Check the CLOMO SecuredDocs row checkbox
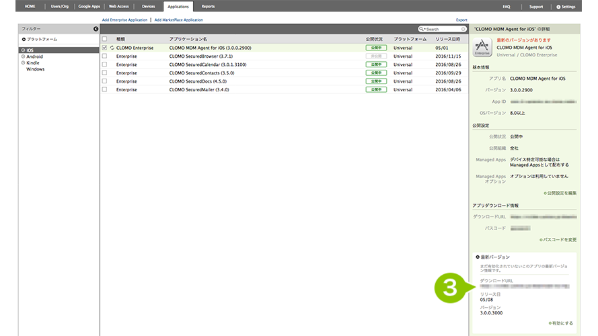The width and height of the screenshot is (598, 336). pyautogui.click(x=104, y=81)
